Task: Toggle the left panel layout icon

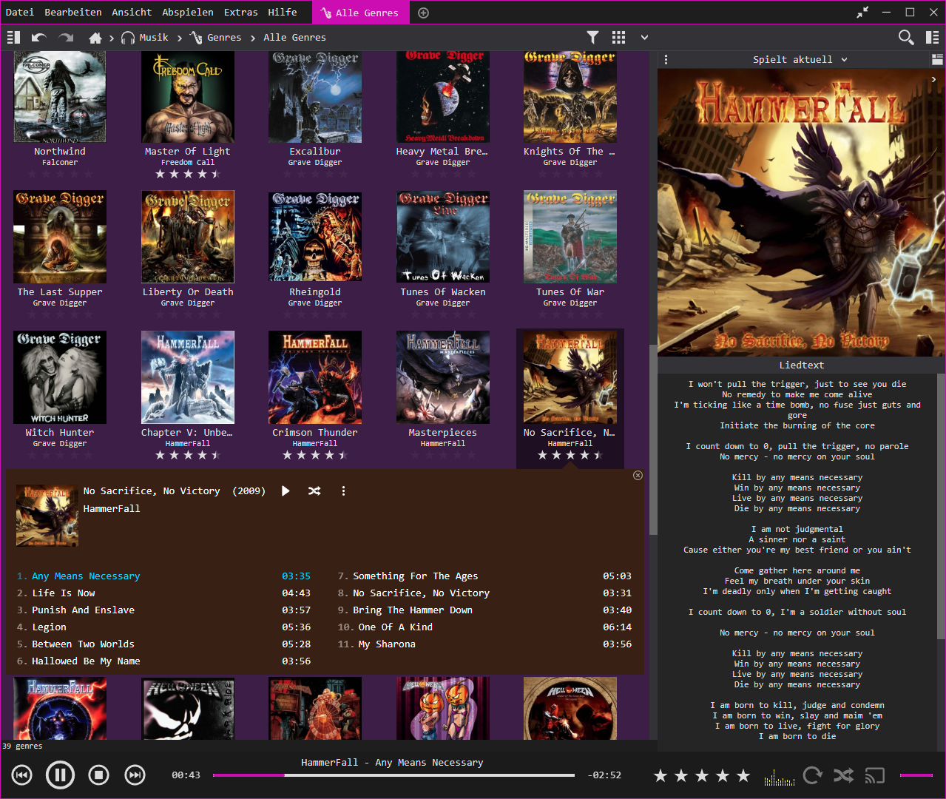Action: point(13,37)
